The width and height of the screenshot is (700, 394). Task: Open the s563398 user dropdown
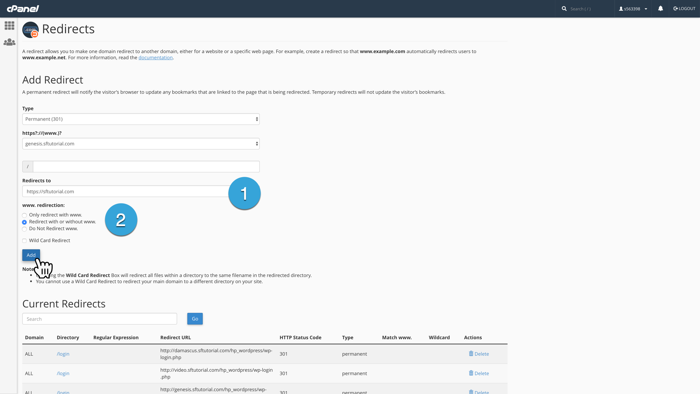point(633,9)
